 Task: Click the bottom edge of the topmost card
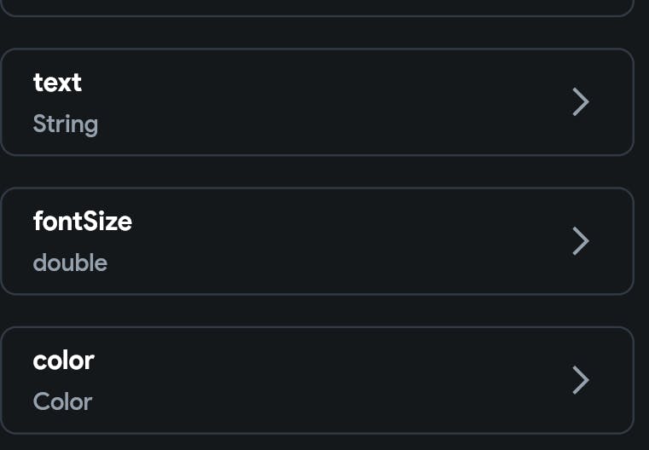coord(316,14)
